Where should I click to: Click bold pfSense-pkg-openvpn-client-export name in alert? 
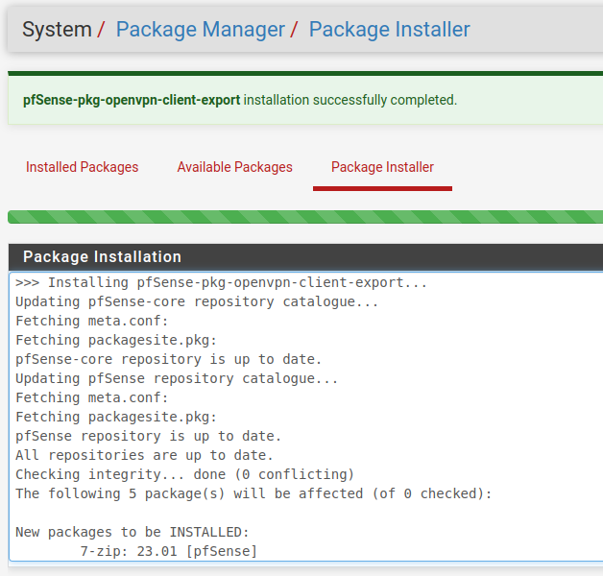coord(132,100)
